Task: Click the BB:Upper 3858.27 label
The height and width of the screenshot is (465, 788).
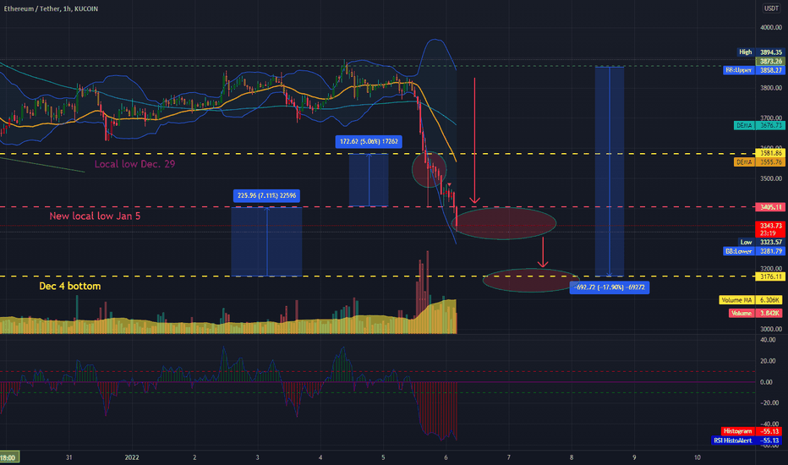Action: point(754,70)
